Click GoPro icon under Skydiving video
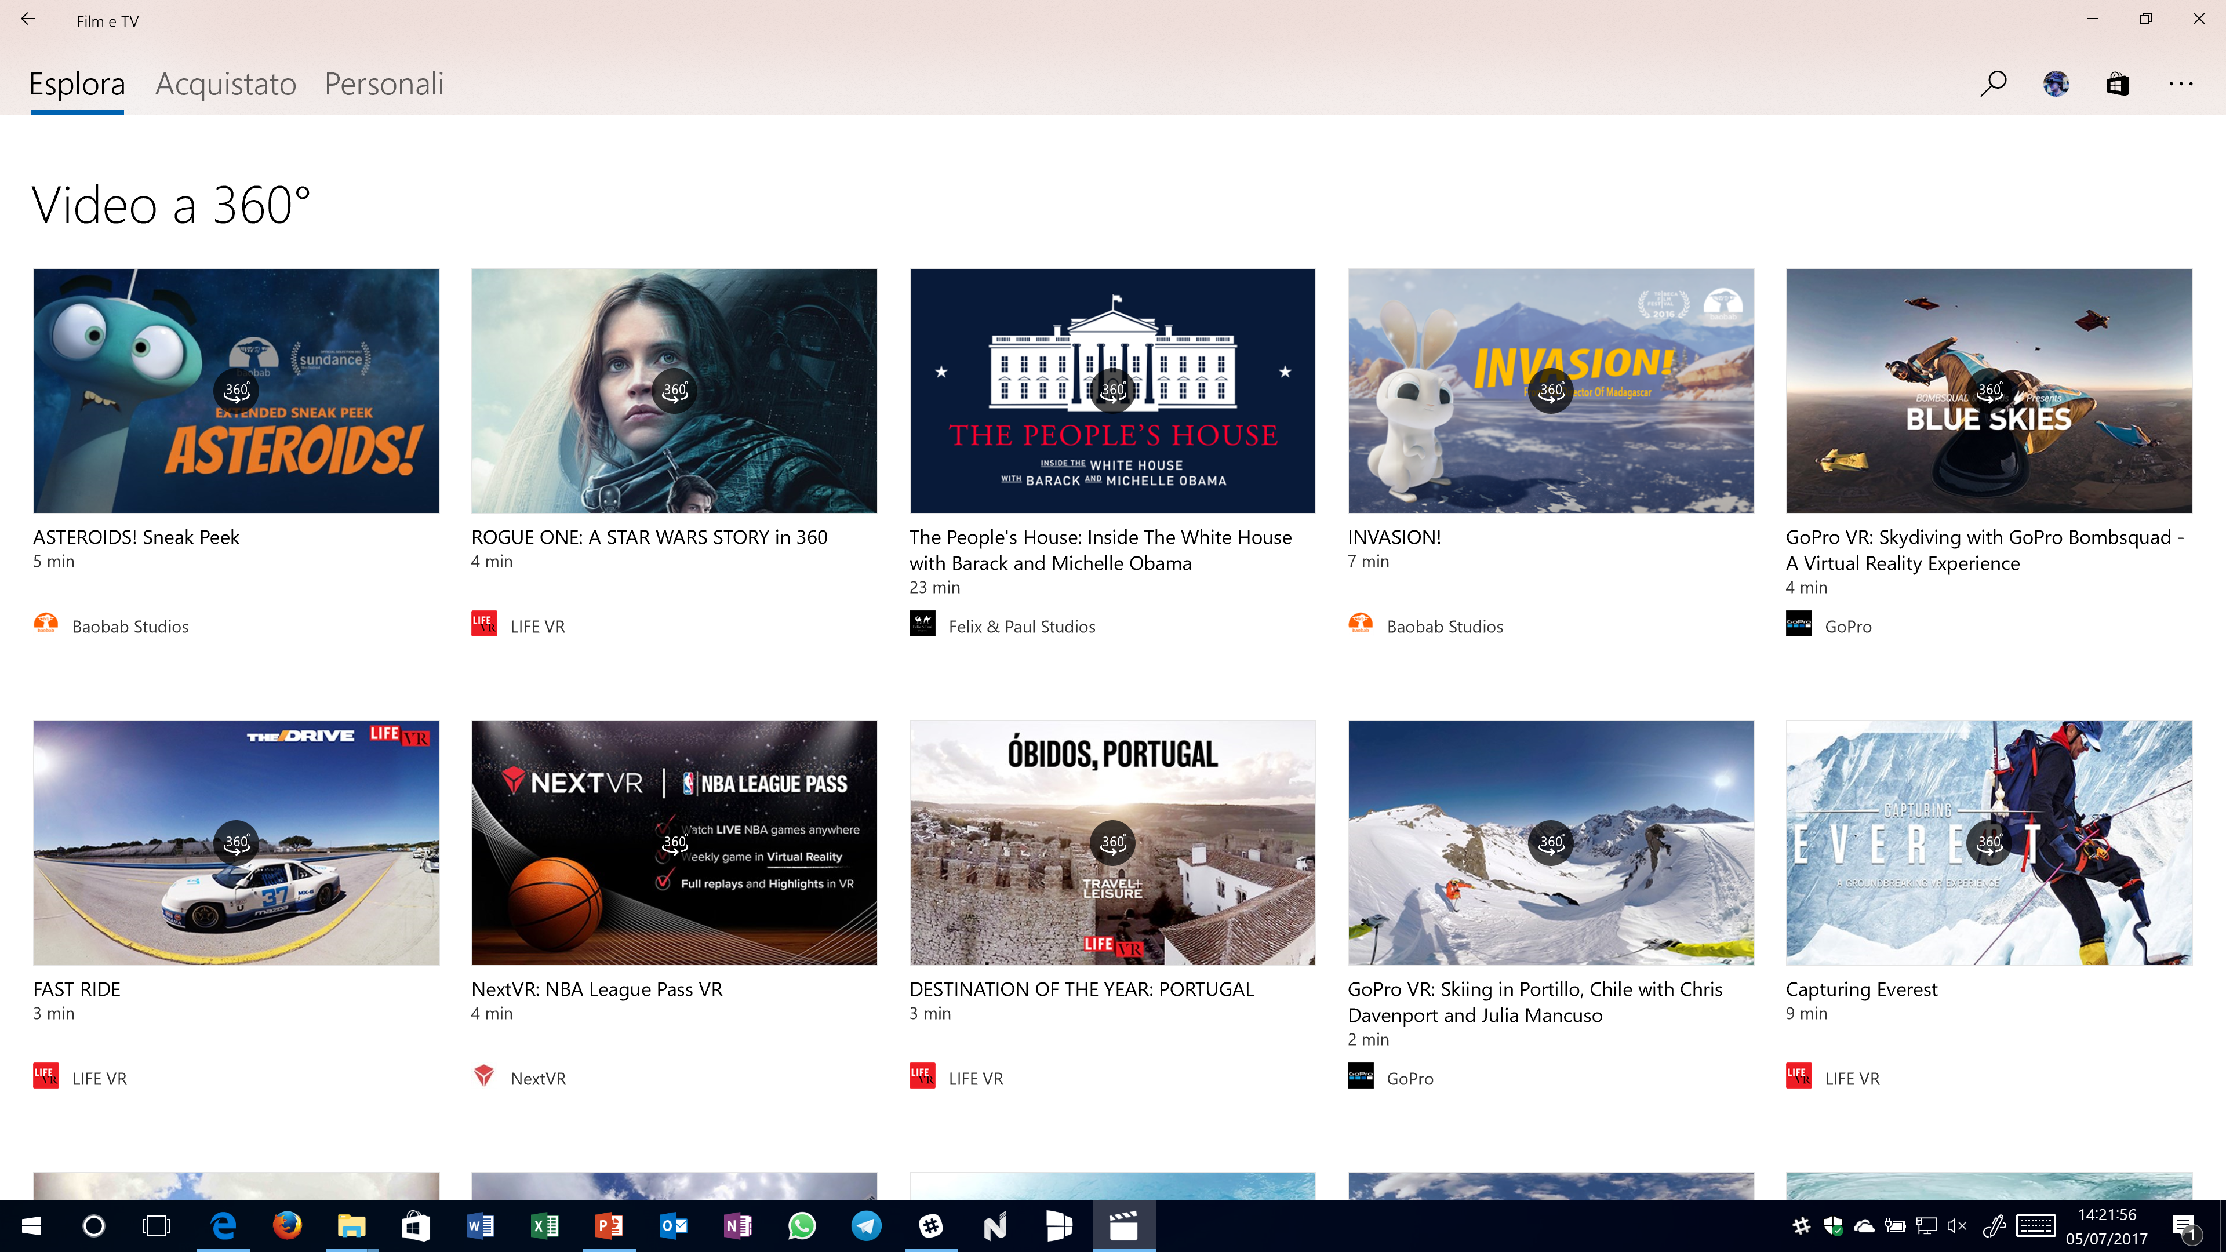Screen dimensions: 2226x1252 click(1798, 624)
